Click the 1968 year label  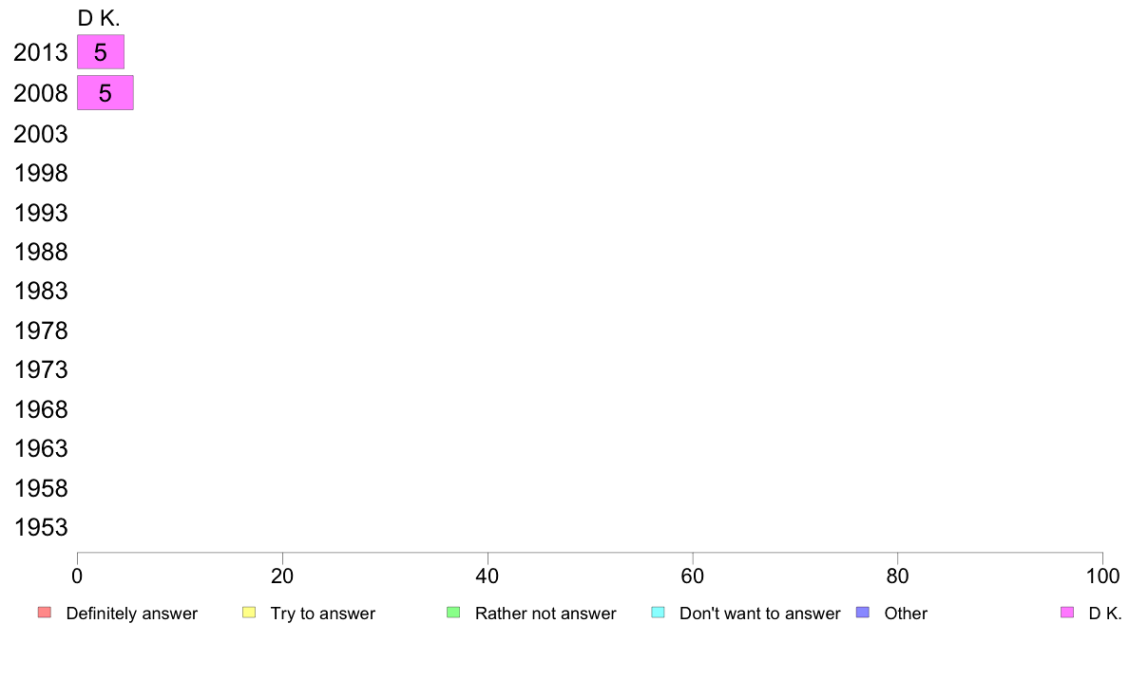41,409
